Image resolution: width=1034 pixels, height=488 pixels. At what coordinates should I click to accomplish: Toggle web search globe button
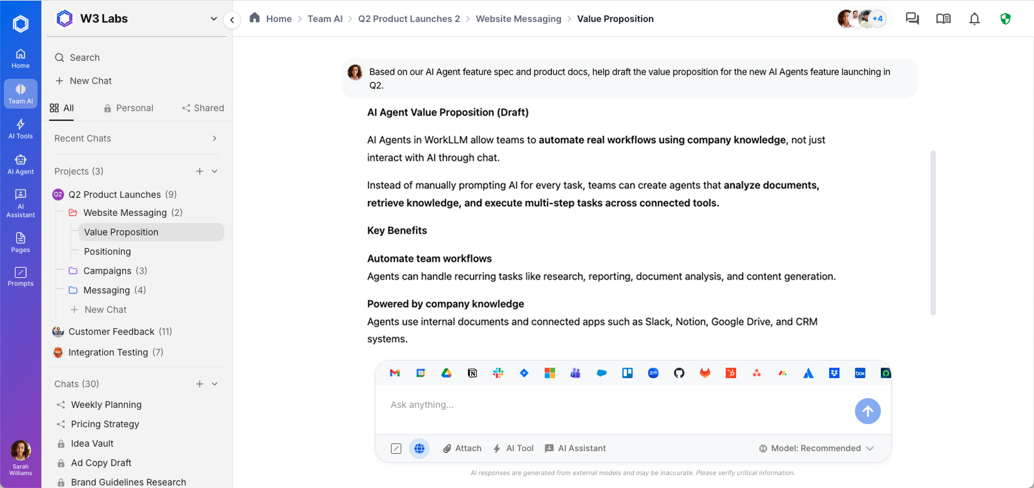tap(419, 449)
